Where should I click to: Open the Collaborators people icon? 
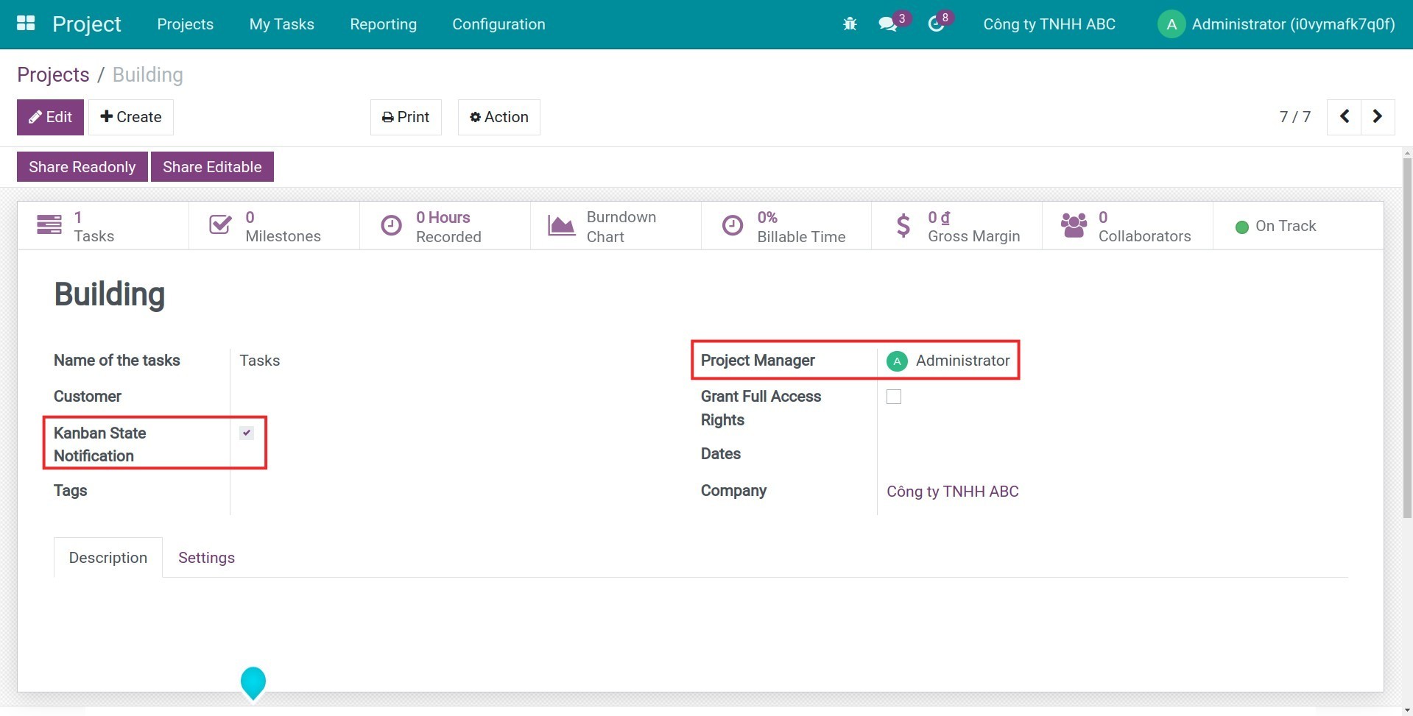(1074, 225)
